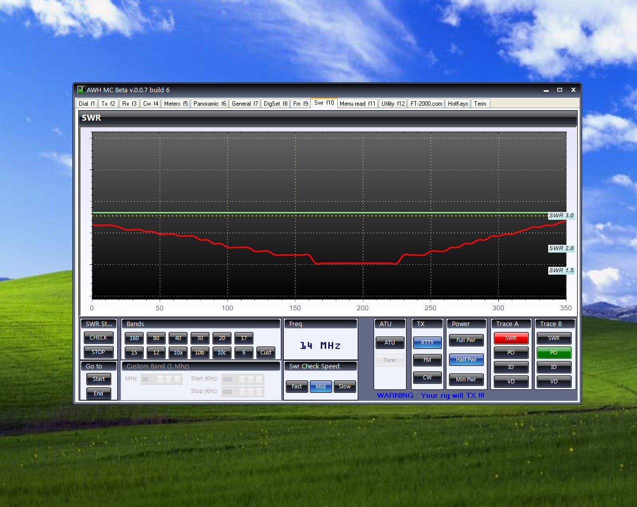This screenshot has height=507, width=637.
Task: Toggle PO in Trace B
Action: pyautogui.click(x=554, y=352)
